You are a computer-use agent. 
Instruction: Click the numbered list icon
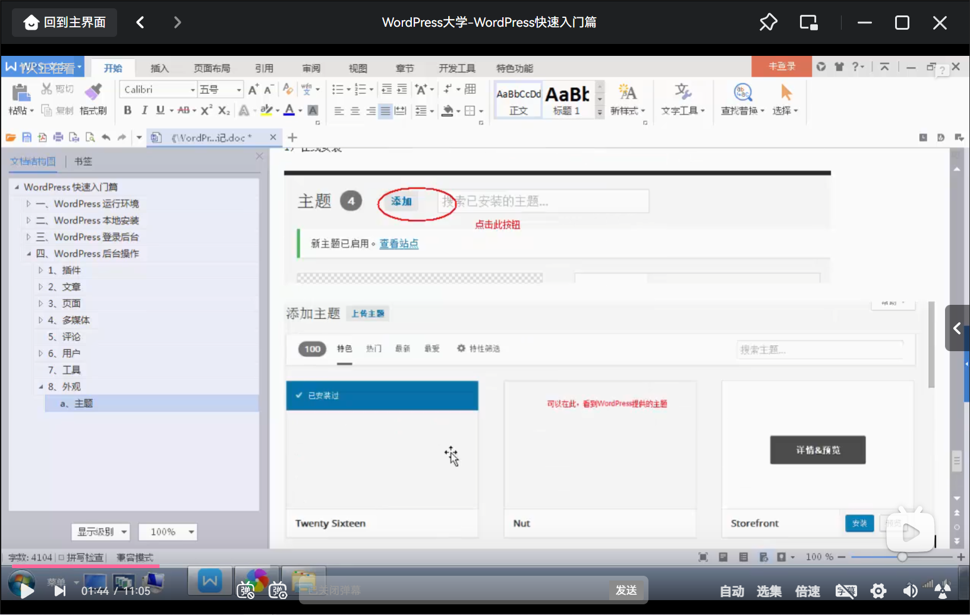click(360, 89)
